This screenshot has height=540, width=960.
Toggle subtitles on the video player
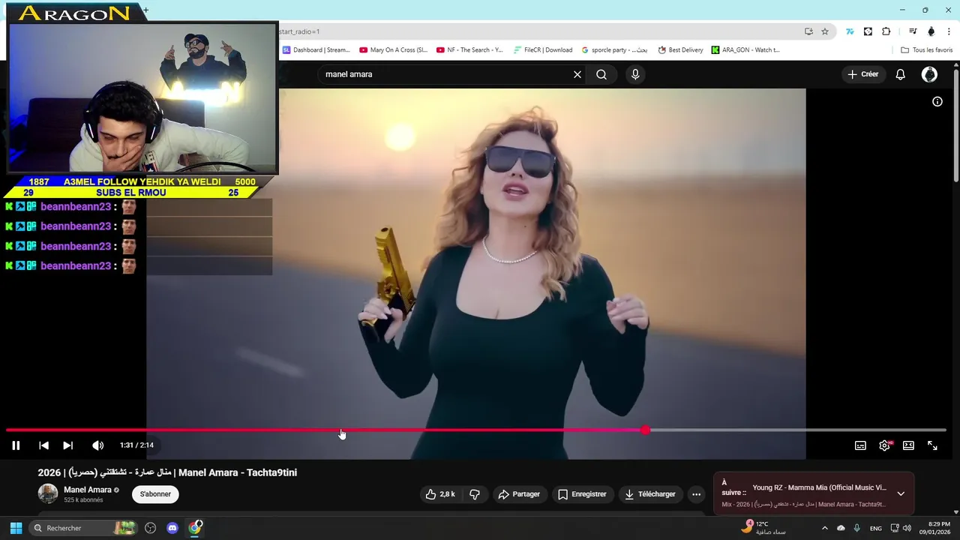pyautogui.click(x=860, y=445)
